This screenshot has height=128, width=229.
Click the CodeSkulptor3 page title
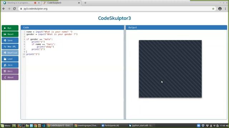(x=114, y=18)
